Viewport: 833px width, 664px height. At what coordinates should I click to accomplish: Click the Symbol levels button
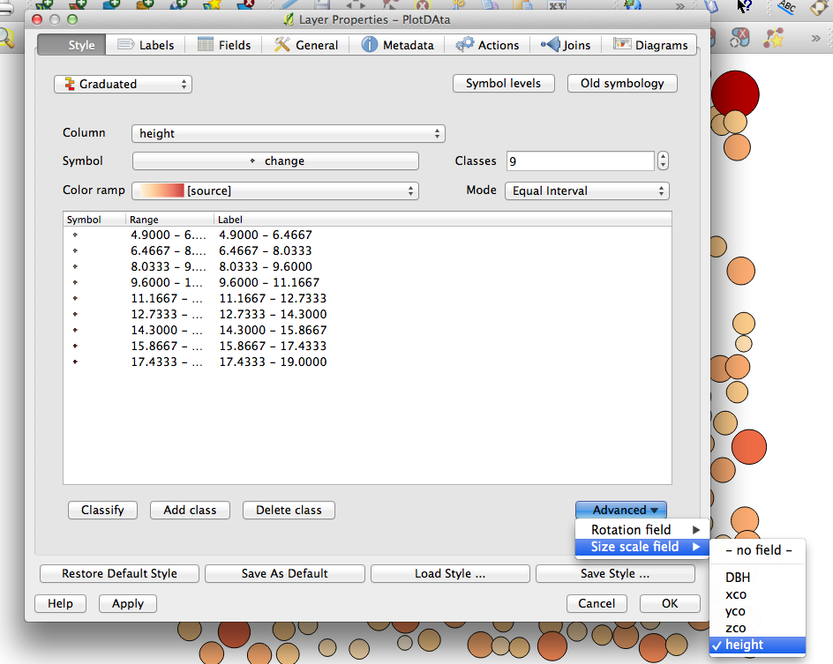coord(503,84)
